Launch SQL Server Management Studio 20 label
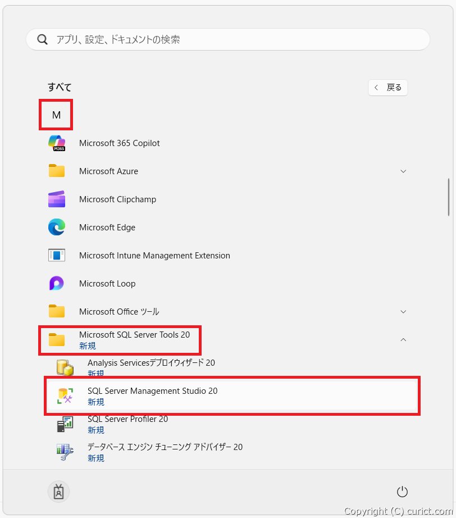The height and width of the screenshot is (518, 456). (153, 391)
